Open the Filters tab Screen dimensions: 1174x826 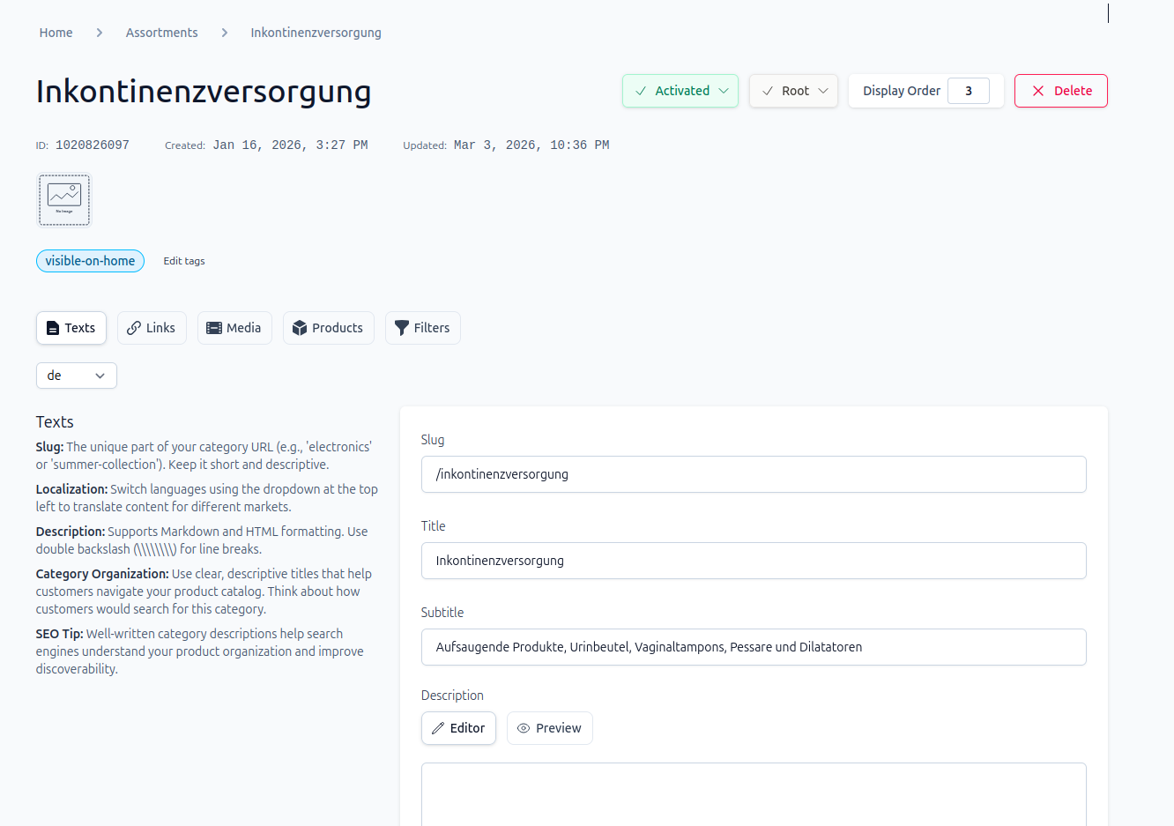pyautogui.click(x=423, y=328)
